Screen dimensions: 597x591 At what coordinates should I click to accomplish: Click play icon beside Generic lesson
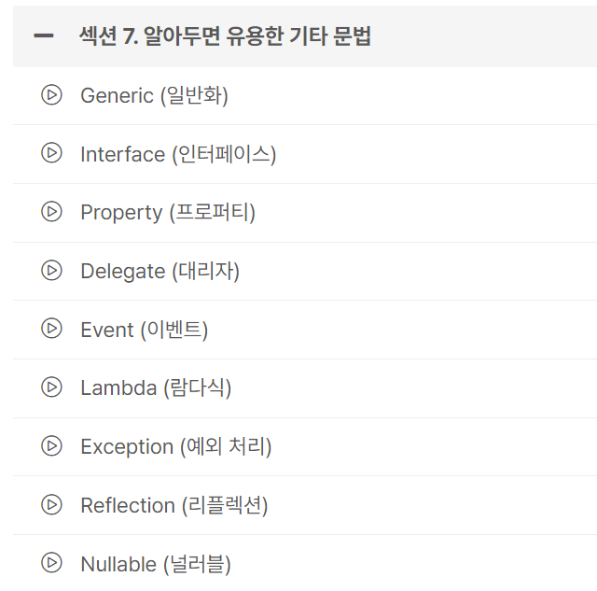[x=51, y=94]
